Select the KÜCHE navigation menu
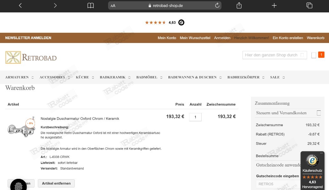Image resolution: width=329 pixels, height=190 pixels. (82, 77)
